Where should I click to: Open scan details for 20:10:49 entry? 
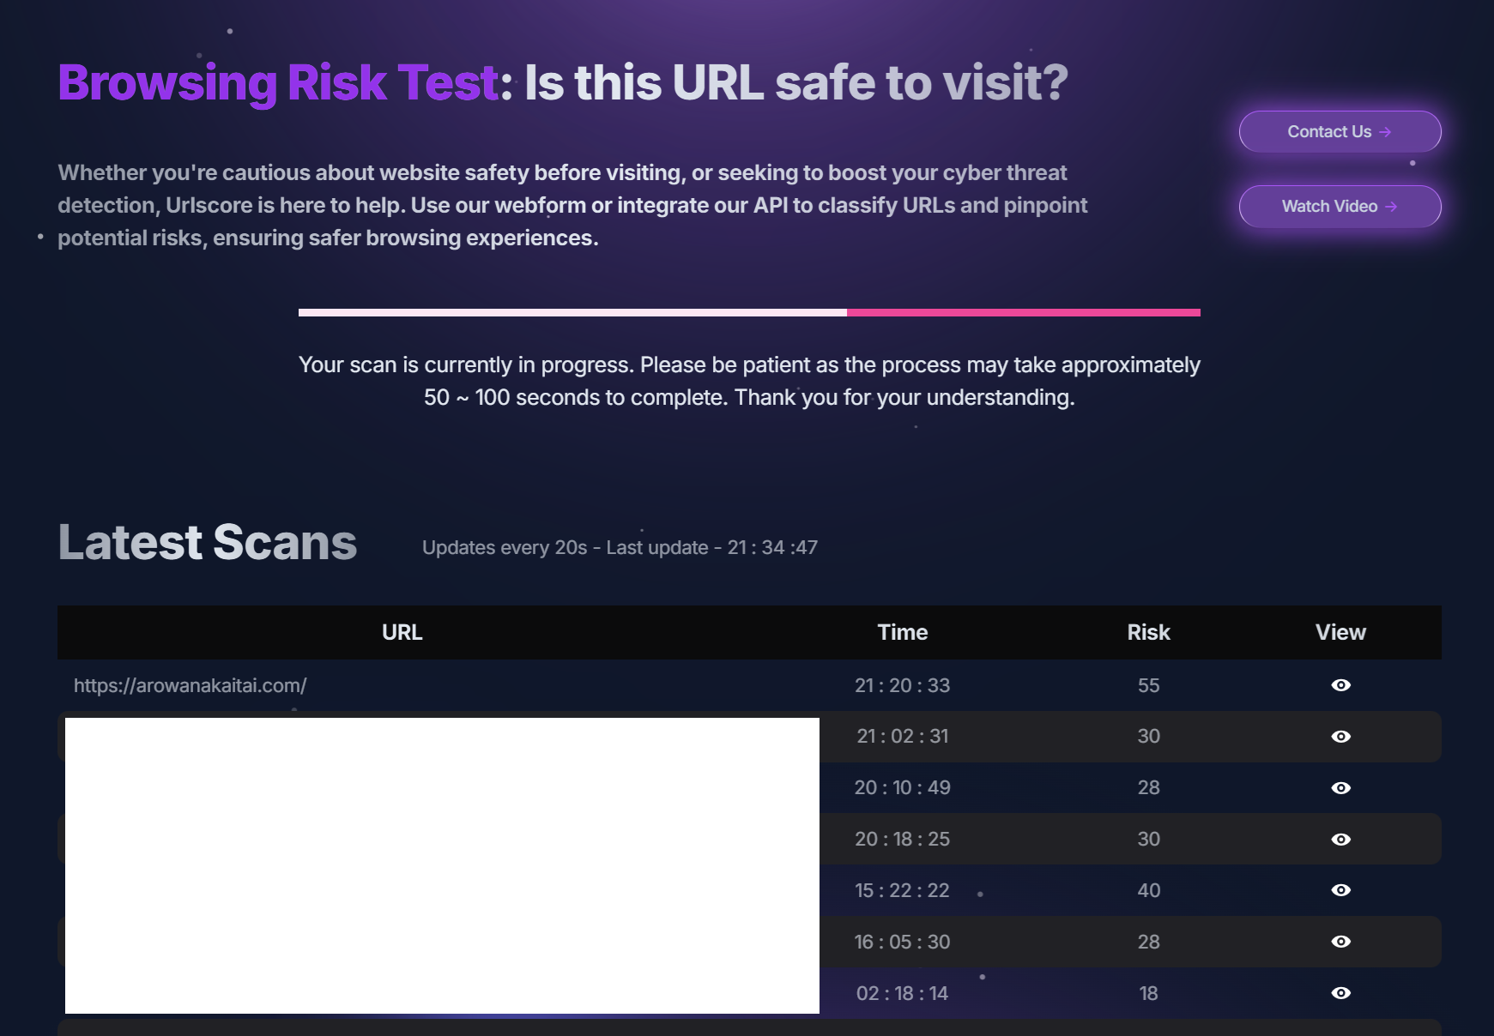[x=1340, y=788]
